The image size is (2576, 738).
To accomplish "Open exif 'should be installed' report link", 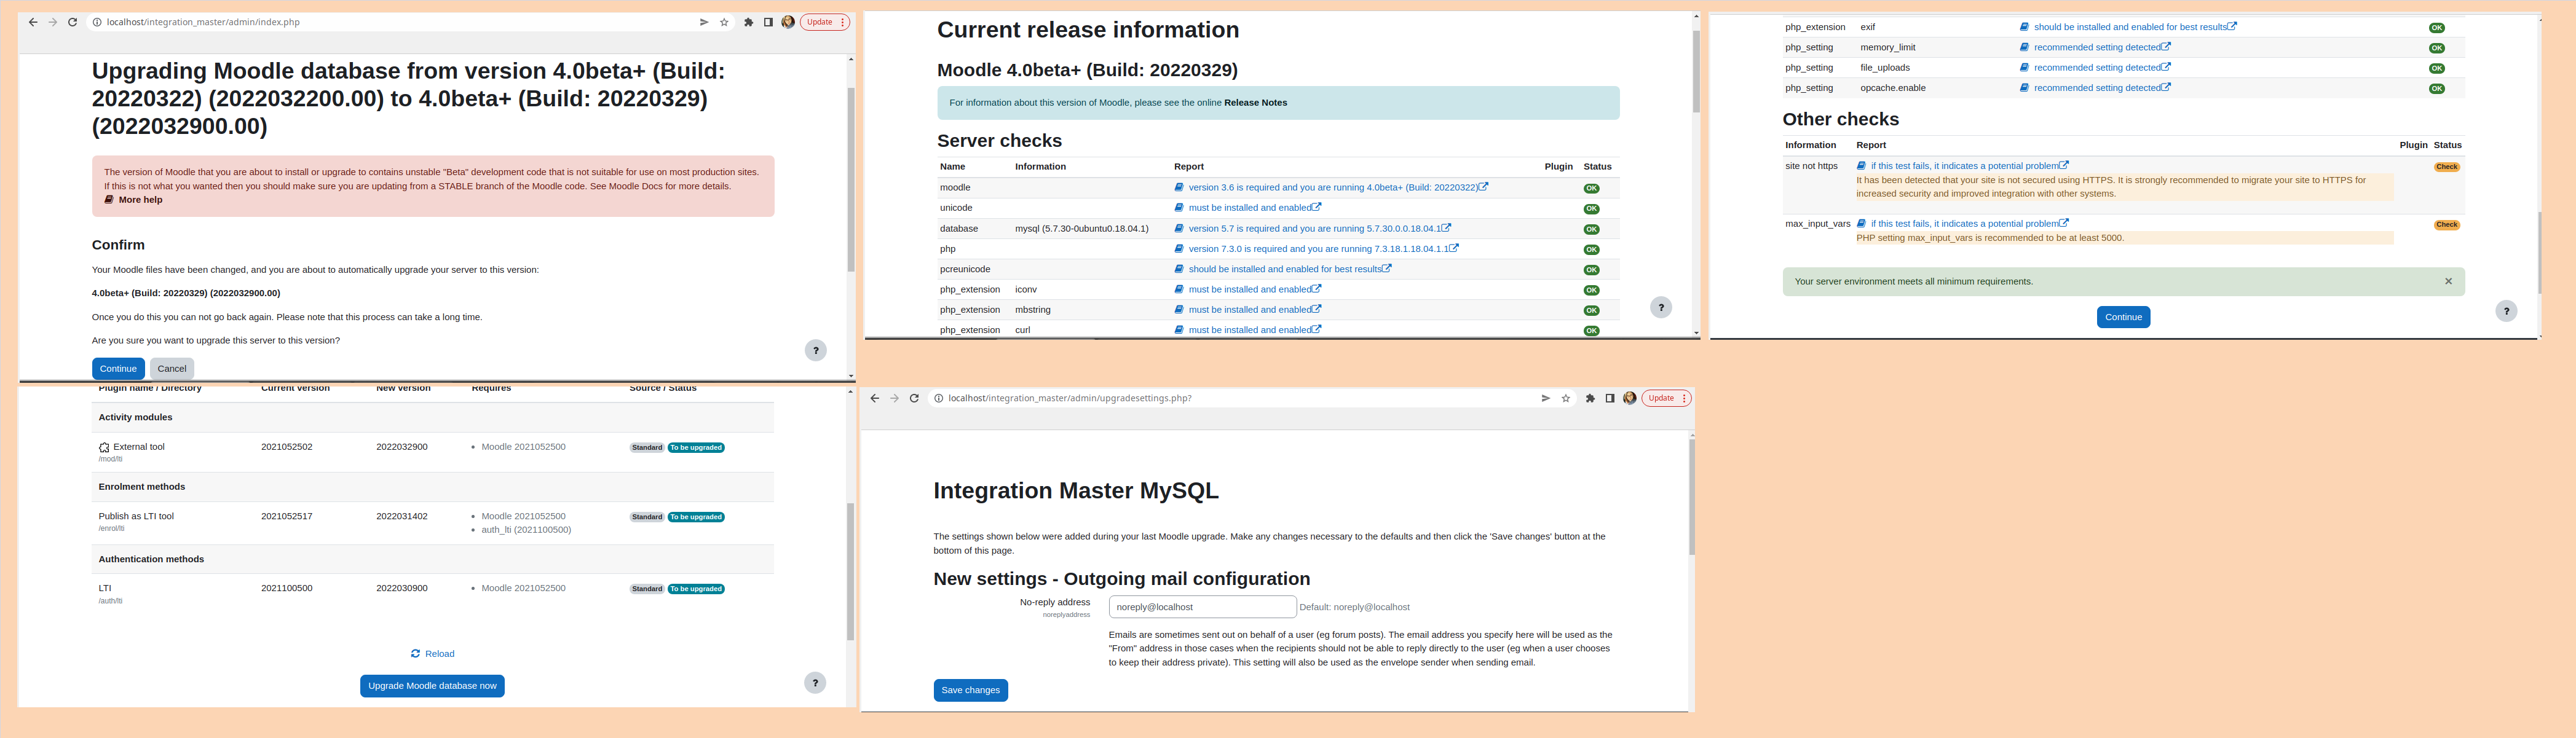I will pyautogui.click(x=2127, y=27).
